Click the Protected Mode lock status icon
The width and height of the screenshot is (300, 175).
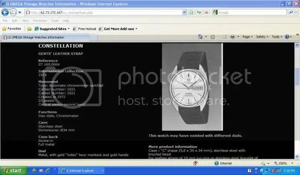click(x=263, y=163)
